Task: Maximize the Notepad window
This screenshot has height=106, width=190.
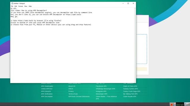Action: (128, 3)
